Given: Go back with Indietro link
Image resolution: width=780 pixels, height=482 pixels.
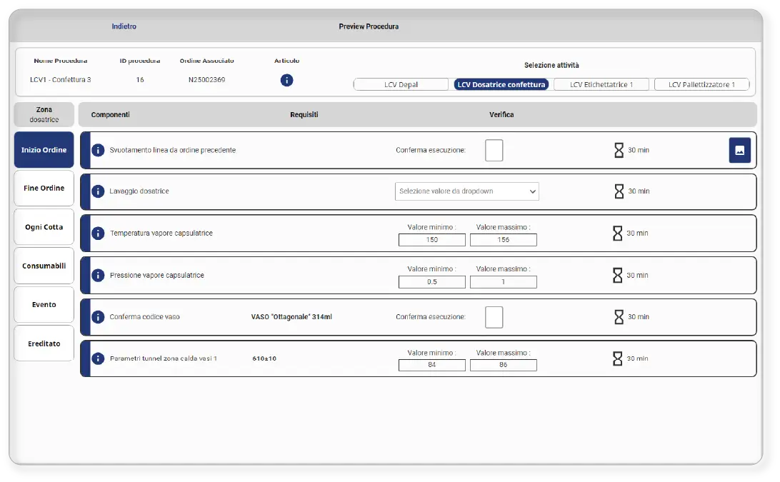Looking at the screenshot, I should coord(124,26).
